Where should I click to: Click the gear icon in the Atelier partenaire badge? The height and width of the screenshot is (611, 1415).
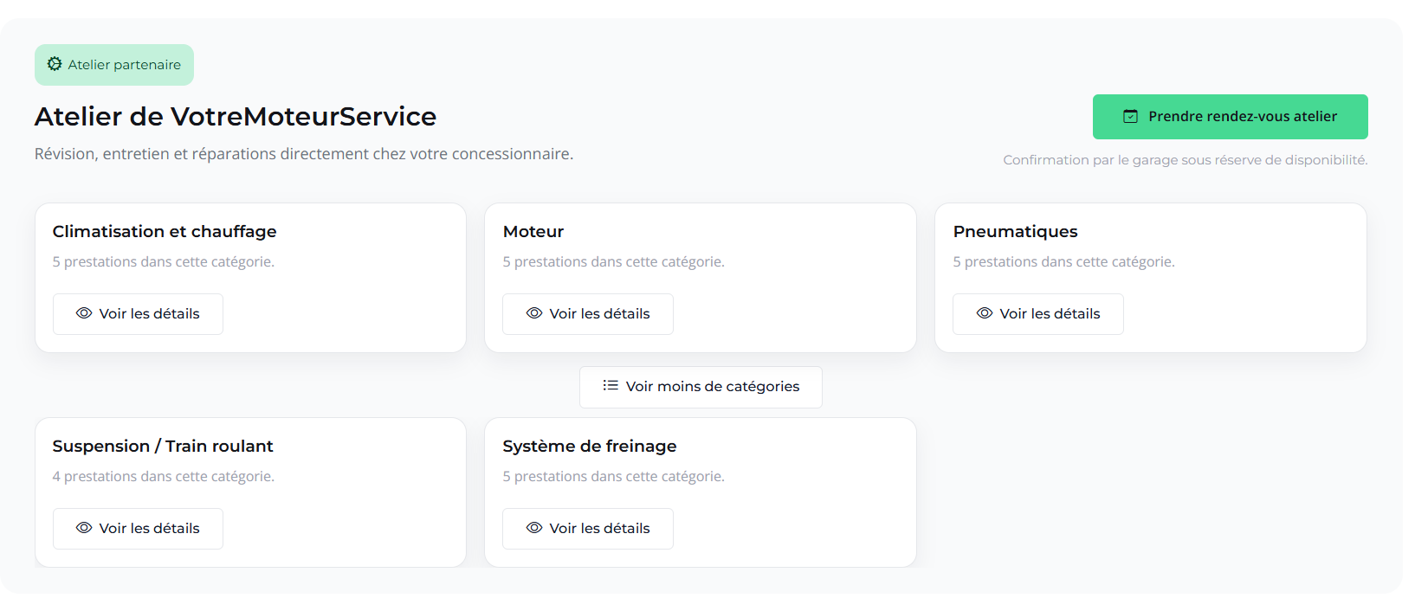tap(55, 64)
